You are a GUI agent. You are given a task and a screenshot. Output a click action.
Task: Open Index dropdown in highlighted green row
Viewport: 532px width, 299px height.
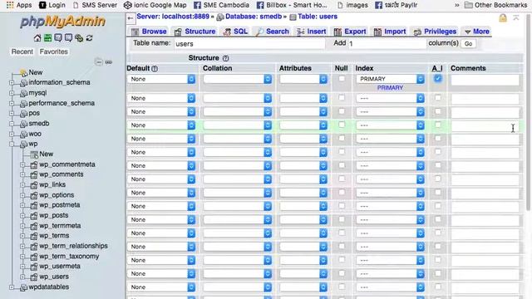pos(390,125)
